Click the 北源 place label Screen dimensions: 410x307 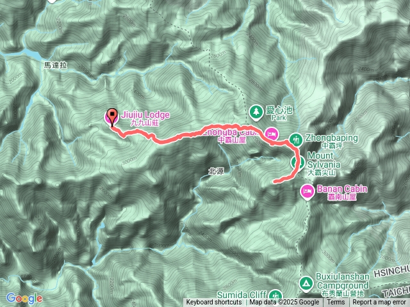click(217, 171)
